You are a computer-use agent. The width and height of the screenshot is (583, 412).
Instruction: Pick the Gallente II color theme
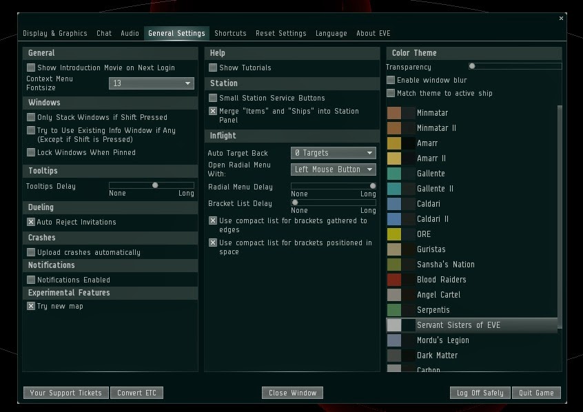click(472, 189)
